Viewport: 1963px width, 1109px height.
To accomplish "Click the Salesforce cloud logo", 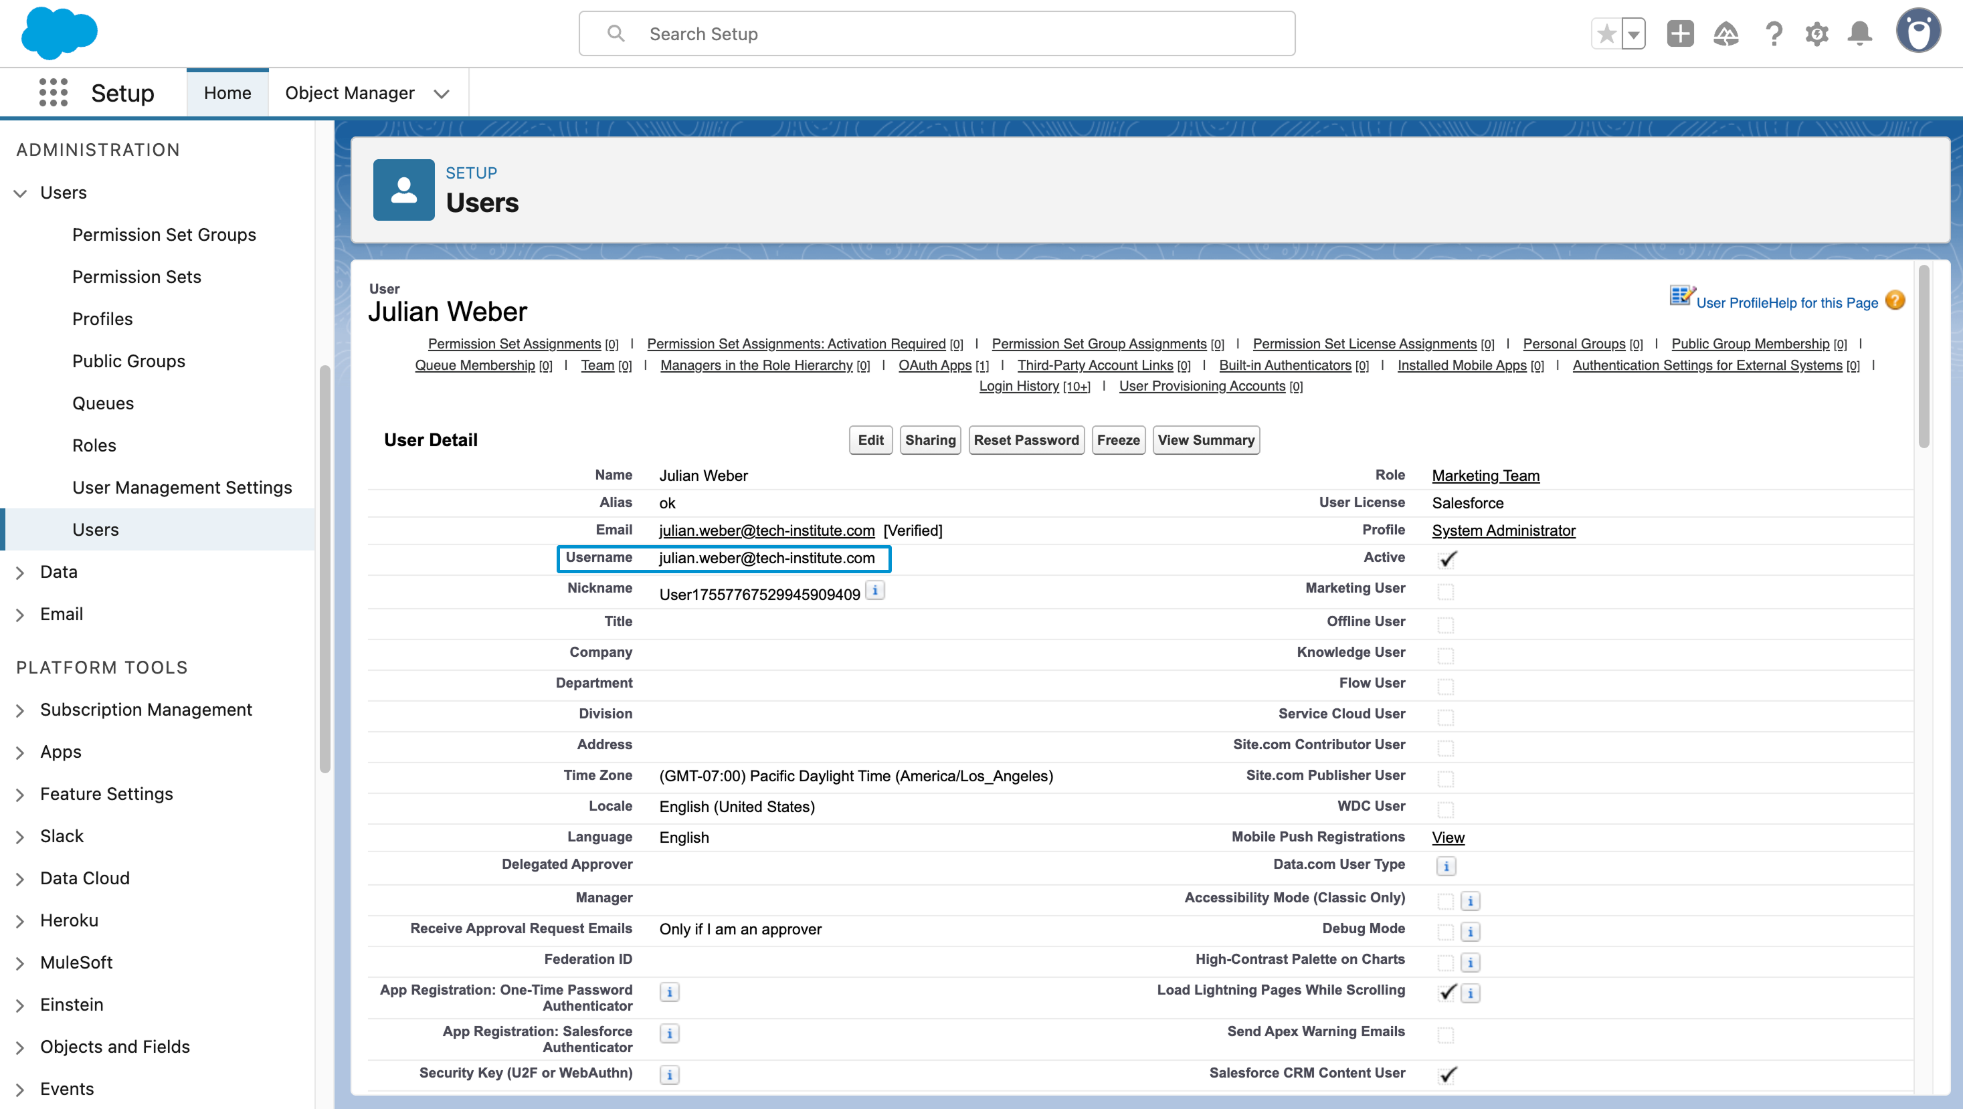I will point(60,33).
